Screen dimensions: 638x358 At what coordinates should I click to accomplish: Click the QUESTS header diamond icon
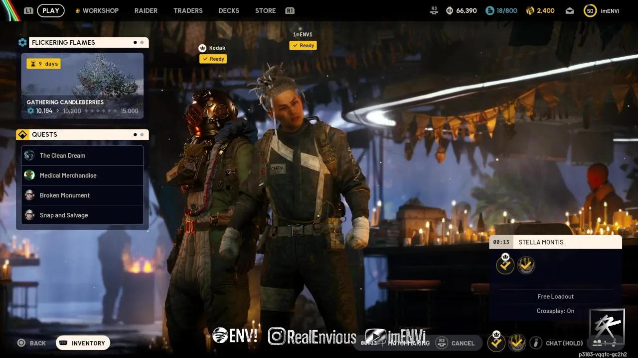22,135
